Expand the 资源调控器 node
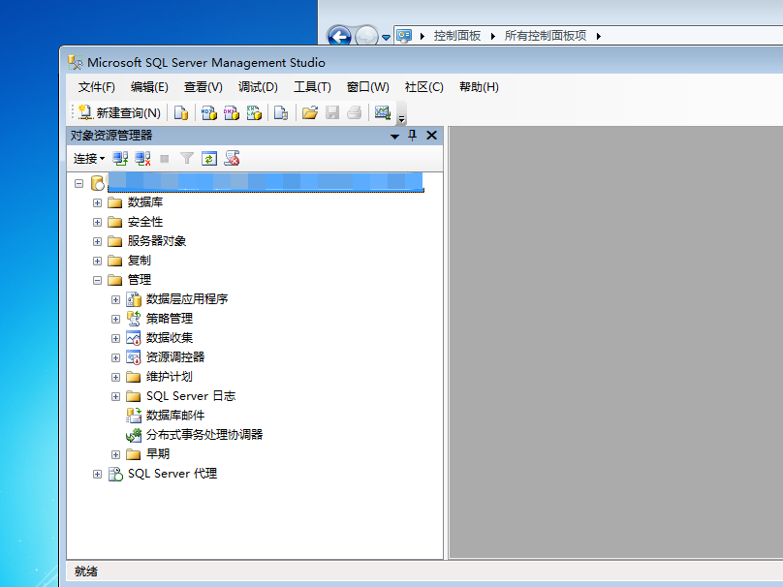This screenshot has height=587, width=783. point(116,357)
